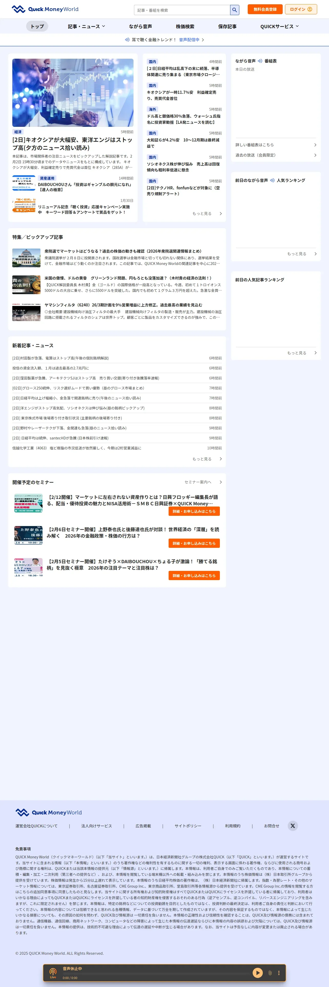Open the featured stock chart hero image

tap(73, 93)
